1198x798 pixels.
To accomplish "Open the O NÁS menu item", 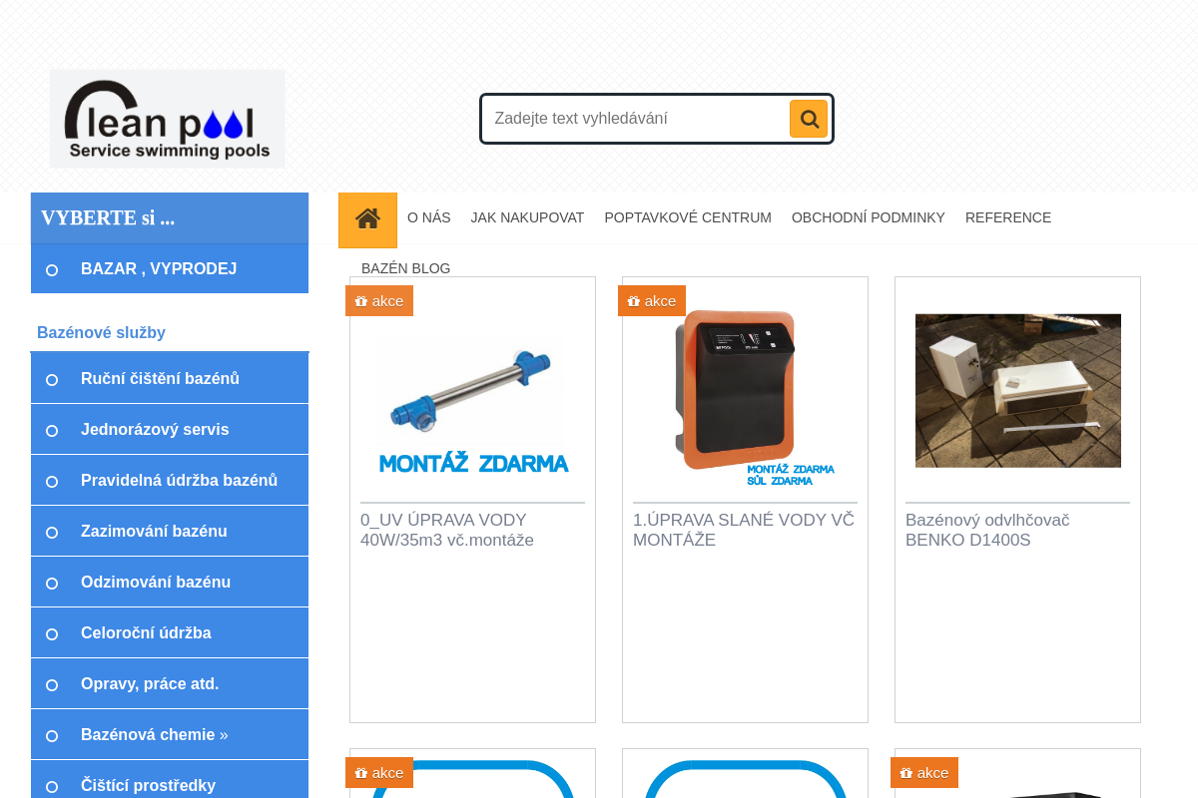I will [x=429, y=217].
